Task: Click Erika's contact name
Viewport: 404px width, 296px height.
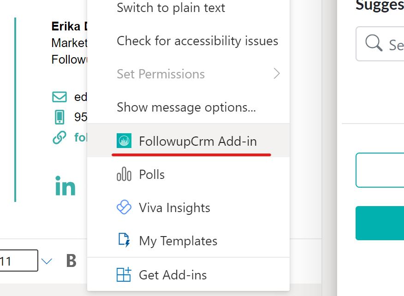Action: coord(65,26)
